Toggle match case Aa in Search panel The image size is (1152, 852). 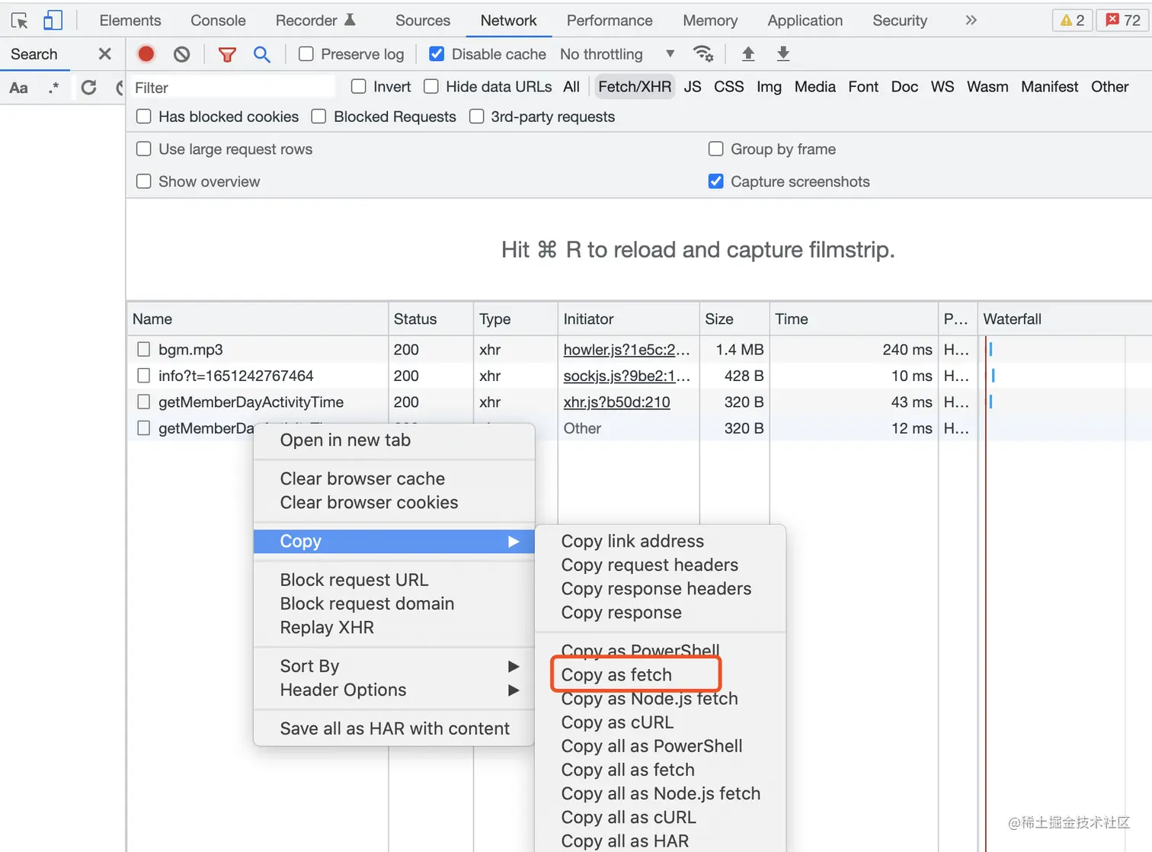pyautogui.click(x=19, y=88)
